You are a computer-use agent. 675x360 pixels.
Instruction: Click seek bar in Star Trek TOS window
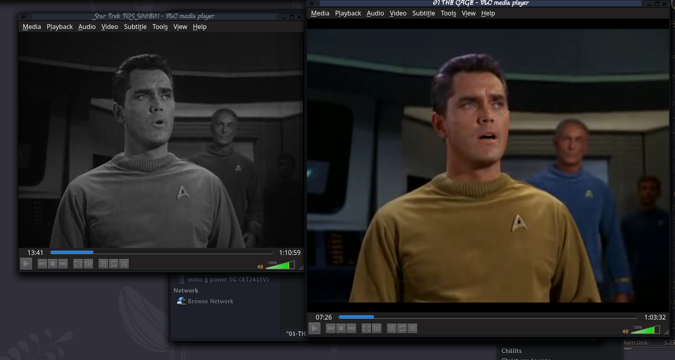161,253
